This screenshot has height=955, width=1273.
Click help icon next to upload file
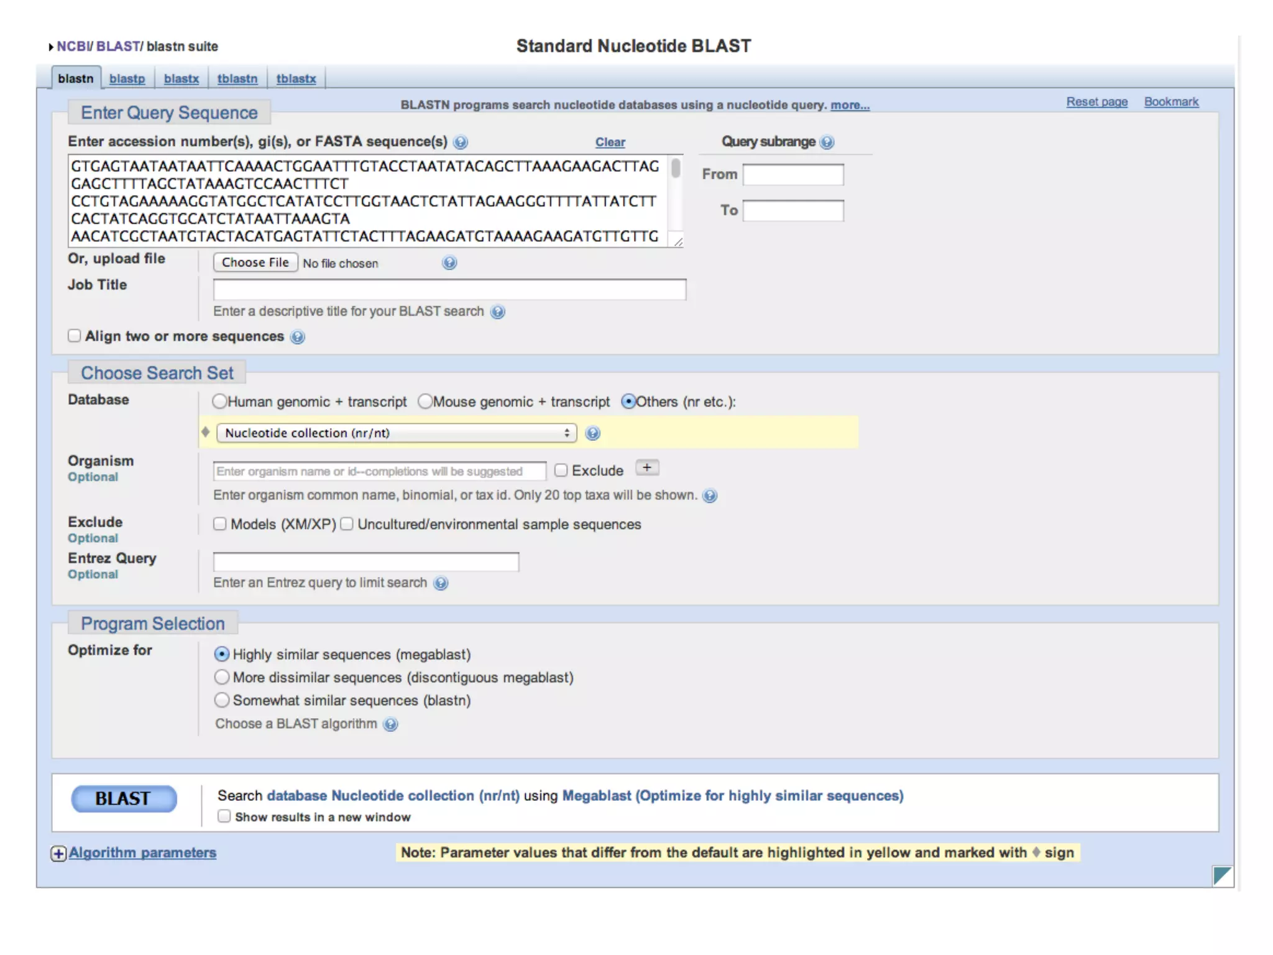pos(449,263)
